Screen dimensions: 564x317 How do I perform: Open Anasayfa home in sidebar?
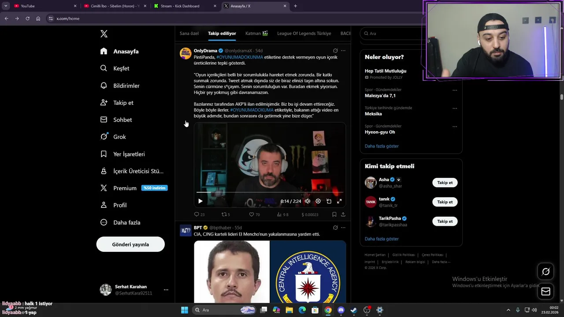pyautogui.click(x=119, y=51)
